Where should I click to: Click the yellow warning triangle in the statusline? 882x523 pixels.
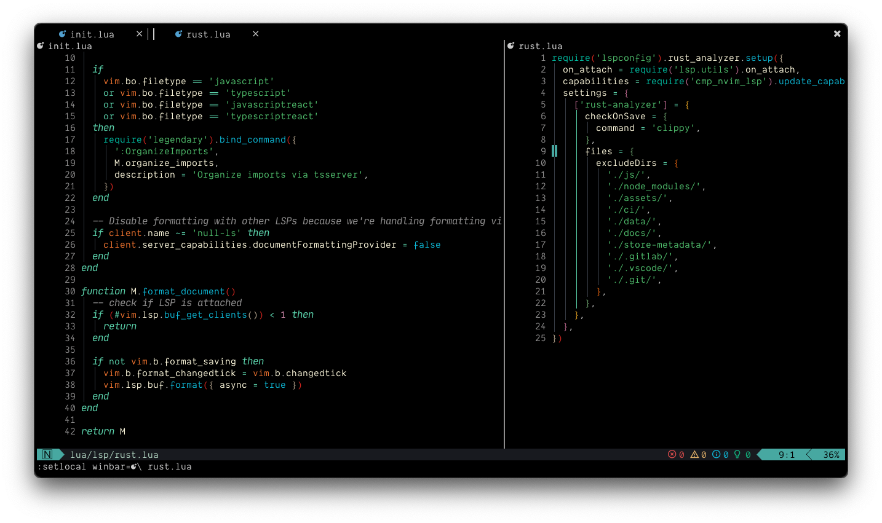696,455
